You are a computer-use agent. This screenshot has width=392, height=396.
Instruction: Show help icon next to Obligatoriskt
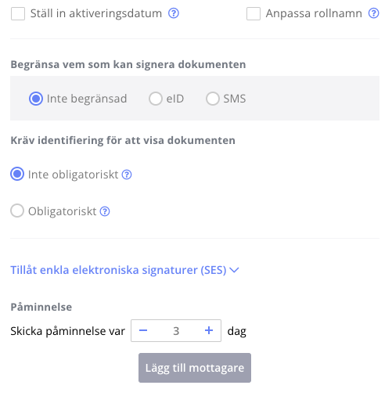point(105,211)
